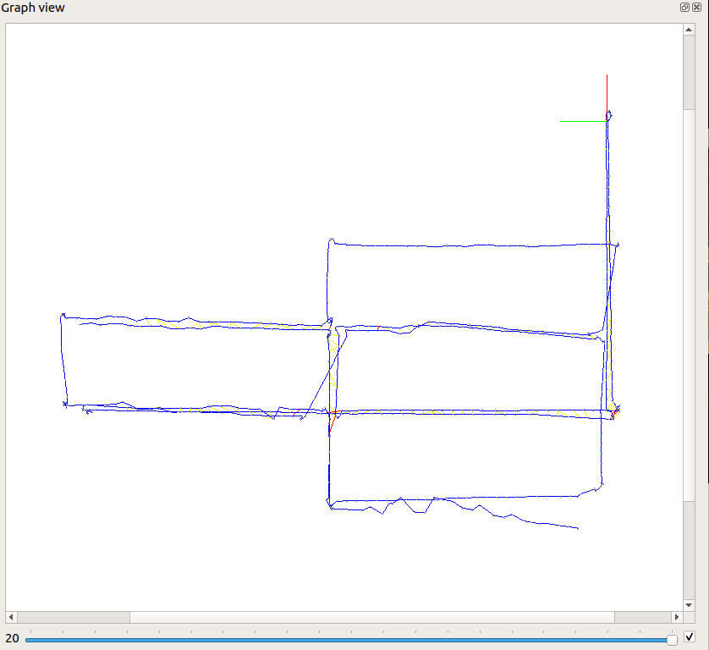Screen dimensions: 709x650
Task: Close the Graph view panel
Action: (x=696, y=7)
